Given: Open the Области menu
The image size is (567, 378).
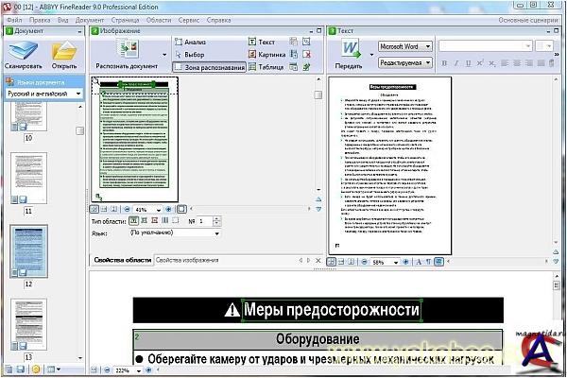Looking at the screenshot, I should [x=158, y=19].
